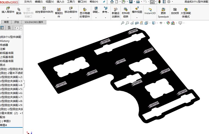Click Take Snapshot (拍快照) camera icon

175,9
